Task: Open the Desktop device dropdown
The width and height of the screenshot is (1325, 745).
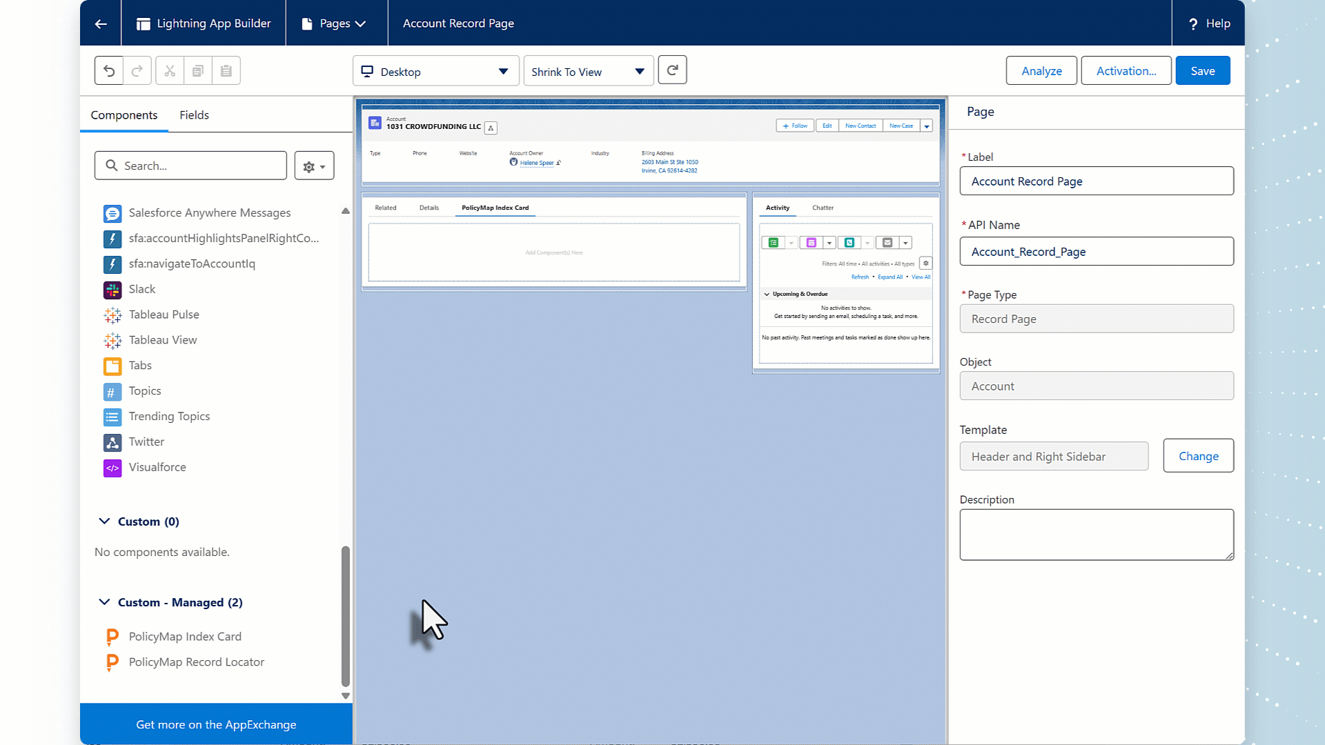Action: [435, 72]
